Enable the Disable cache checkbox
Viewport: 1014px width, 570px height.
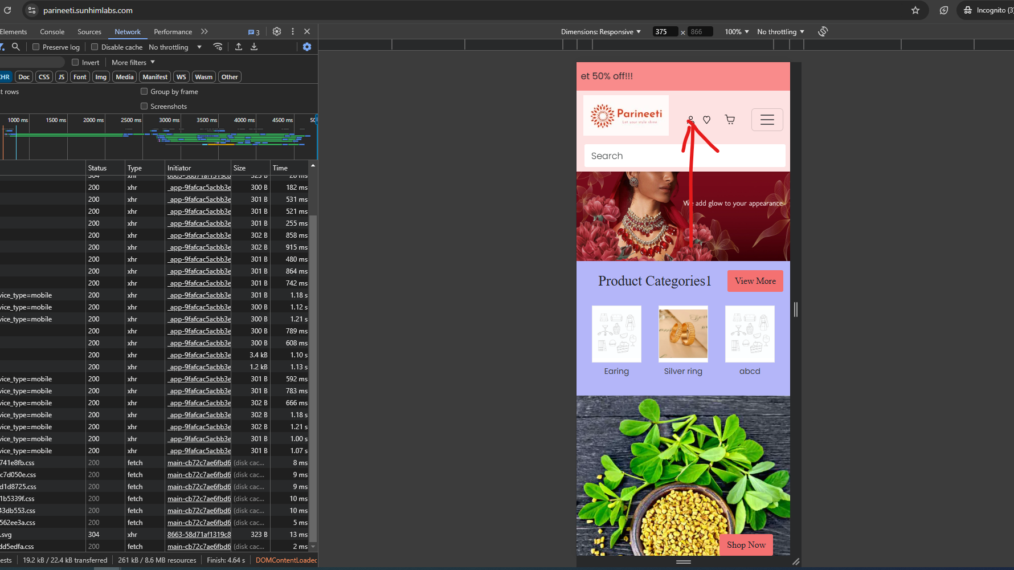click(95, 47)
